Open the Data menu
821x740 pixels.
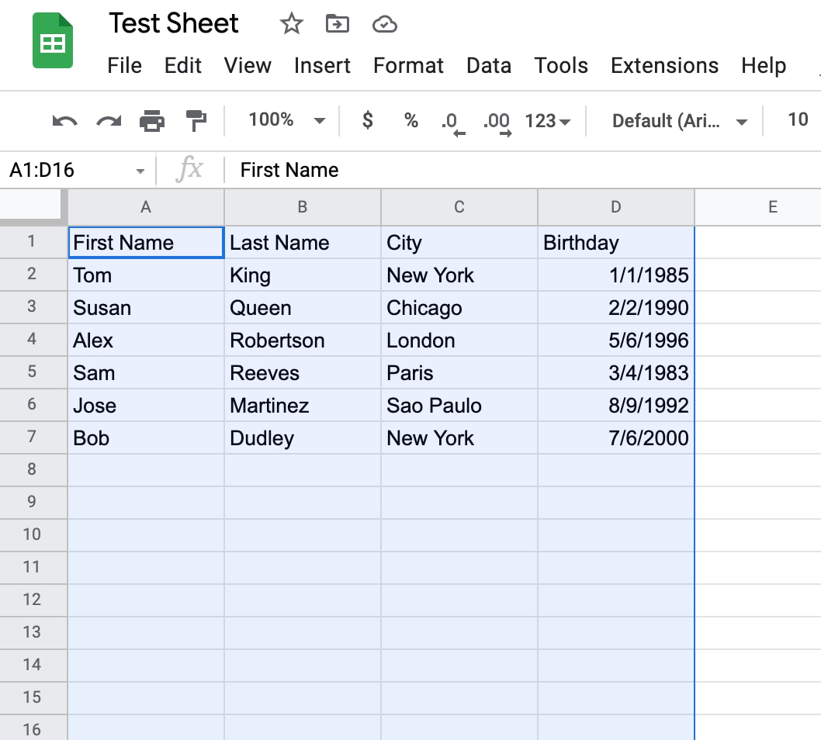(x=489, y=66)
